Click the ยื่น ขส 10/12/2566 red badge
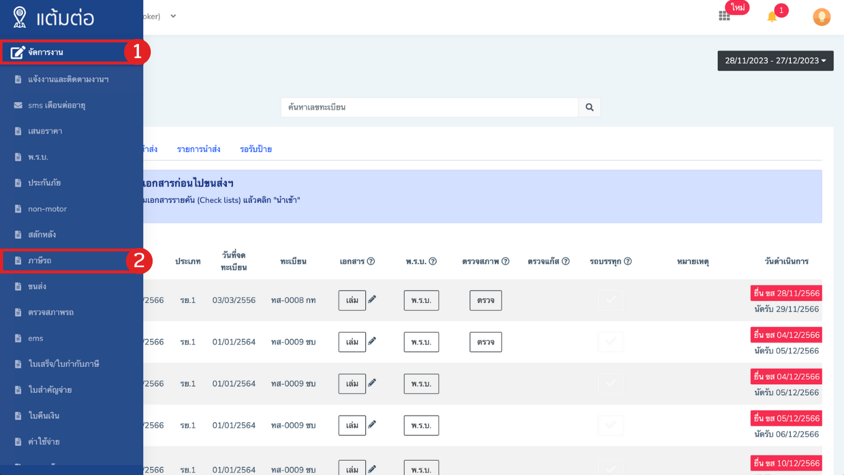The image size is (844, 475). point(786,463)
